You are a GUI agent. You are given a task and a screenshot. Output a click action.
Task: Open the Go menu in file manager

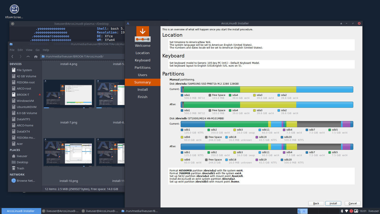pyautogui.click(x=37, y=50)
